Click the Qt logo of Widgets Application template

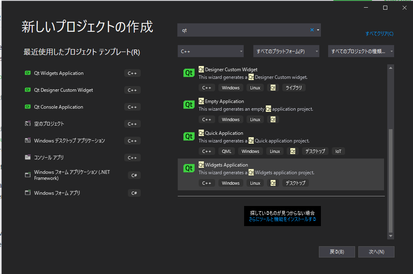coord(189,168)
